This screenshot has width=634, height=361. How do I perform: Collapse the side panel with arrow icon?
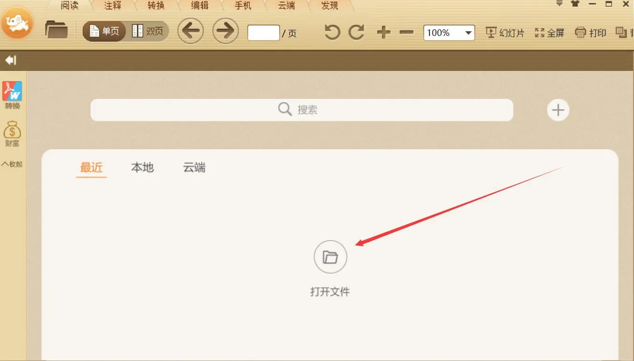click(10, 60)
